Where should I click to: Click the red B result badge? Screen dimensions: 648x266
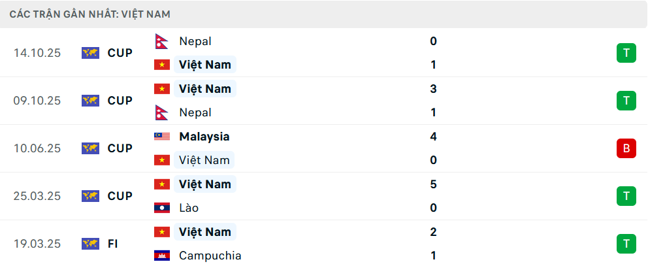pos(626,148)
